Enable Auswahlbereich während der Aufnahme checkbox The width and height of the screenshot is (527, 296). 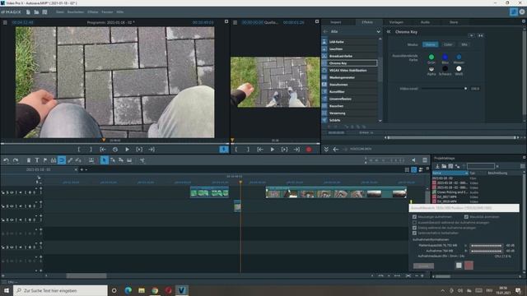414,222
